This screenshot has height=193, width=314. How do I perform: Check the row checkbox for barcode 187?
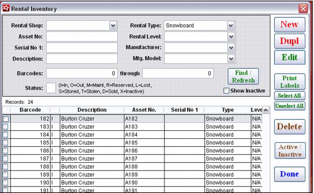point(6,159)
